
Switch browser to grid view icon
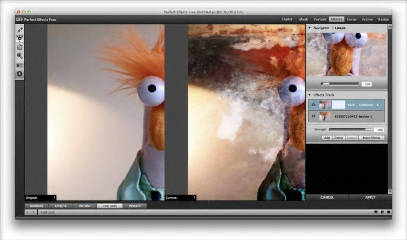(x=382, y=212)
